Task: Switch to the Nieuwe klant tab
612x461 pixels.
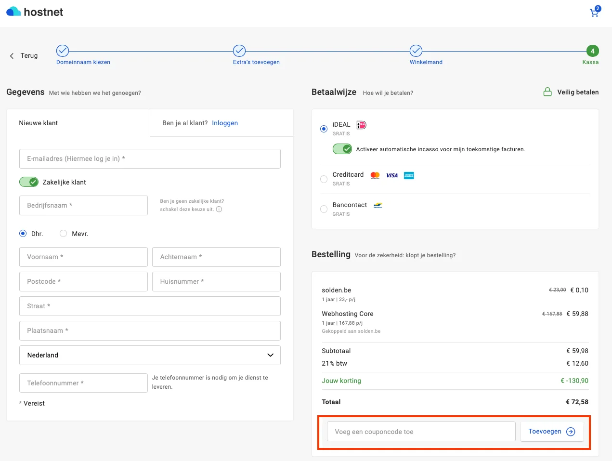Action: point(39,123)
